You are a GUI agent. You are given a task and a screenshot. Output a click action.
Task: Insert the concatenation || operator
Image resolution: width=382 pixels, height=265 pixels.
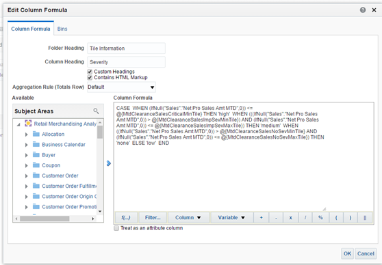[x=365, y=218]
